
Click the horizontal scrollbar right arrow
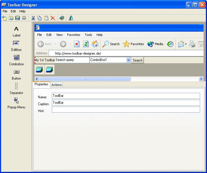(201, 79)
